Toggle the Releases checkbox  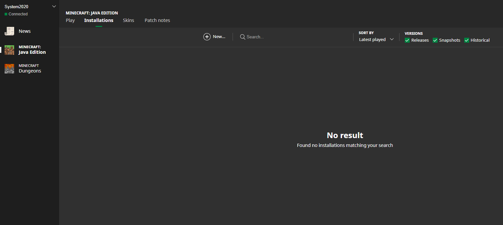click(x=407, y=40)
